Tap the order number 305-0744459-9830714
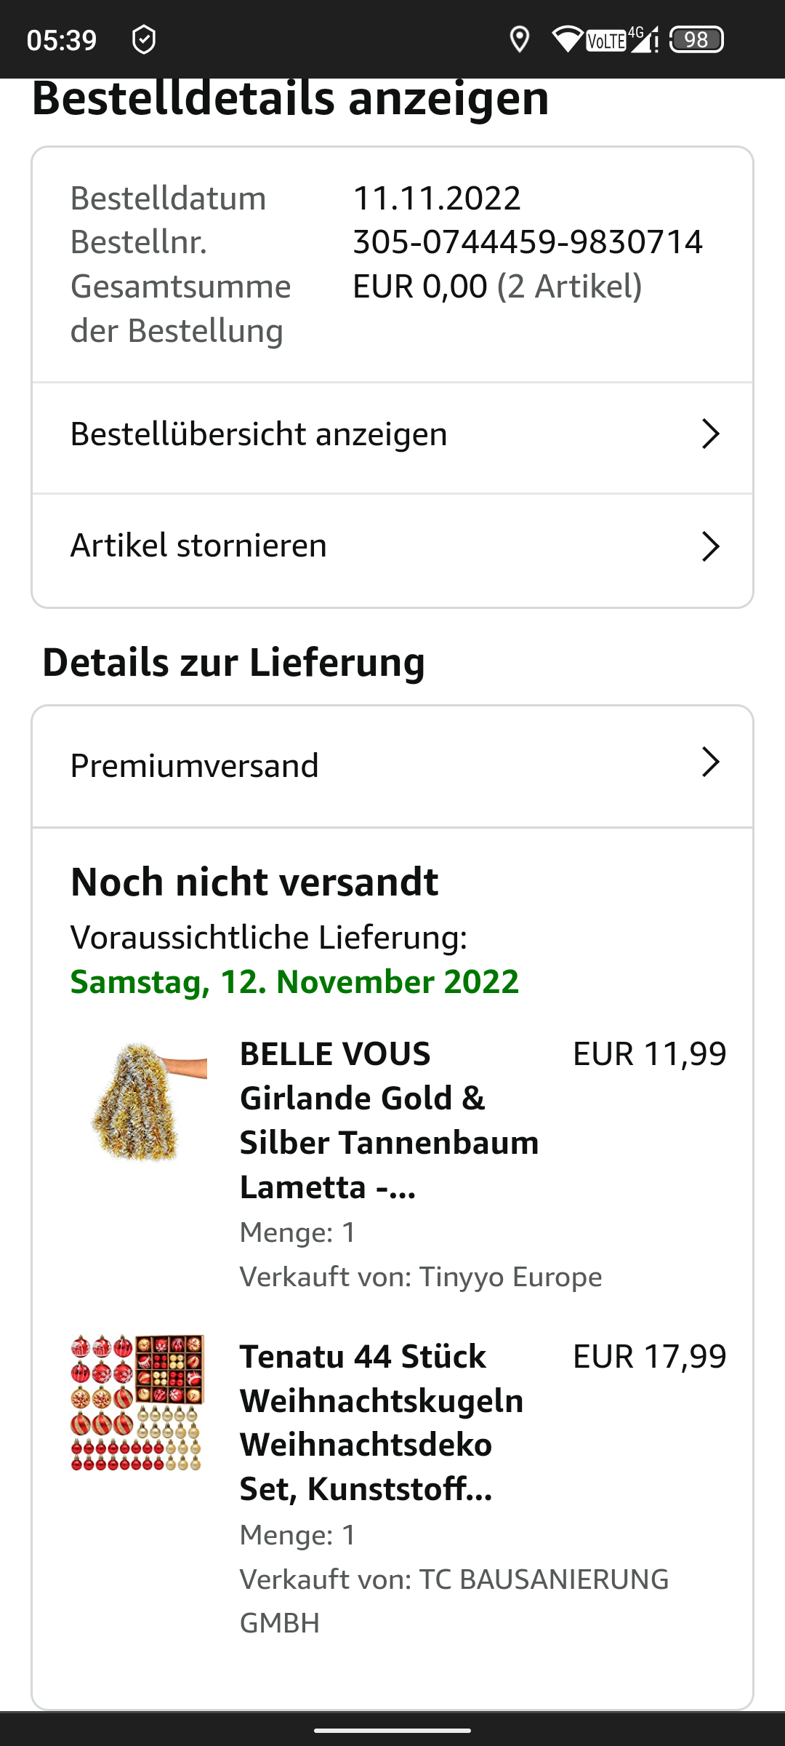The image size is (785, 1746). pos(528,242)
